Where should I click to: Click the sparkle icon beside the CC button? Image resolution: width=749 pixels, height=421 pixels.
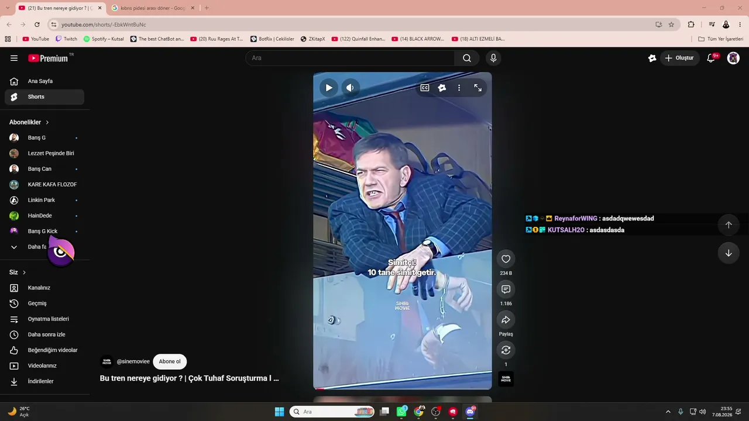(442, 88)
